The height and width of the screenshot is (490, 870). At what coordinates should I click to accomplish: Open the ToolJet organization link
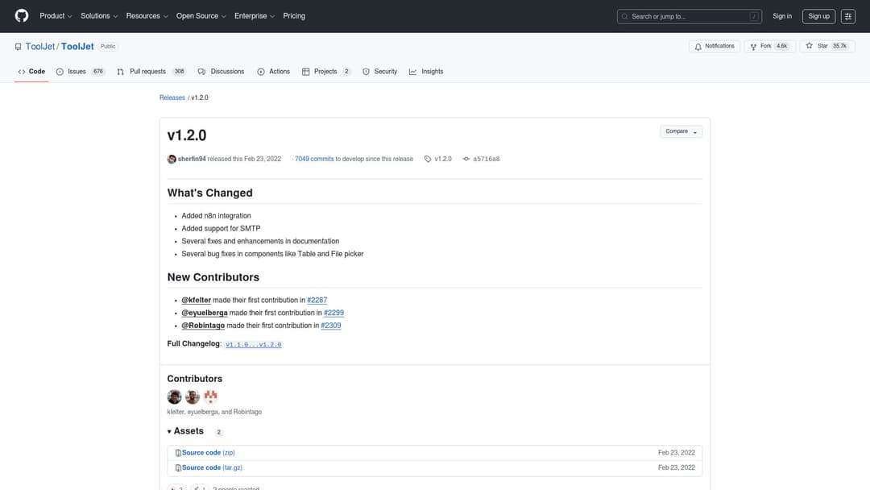[40, 47]
